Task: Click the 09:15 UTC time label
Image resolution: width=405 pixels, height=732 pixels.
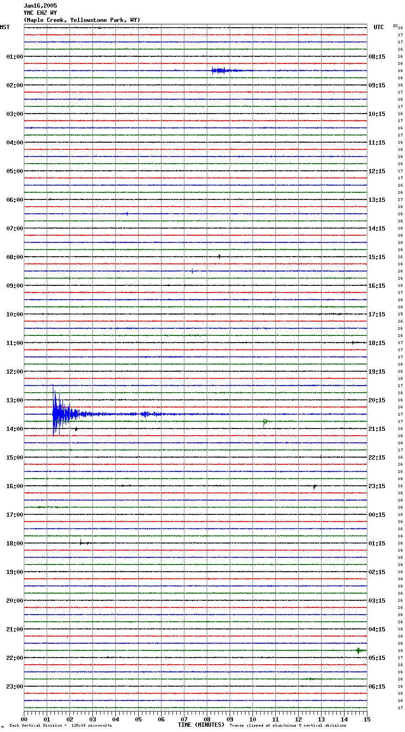Action: (x=377, y=85)
